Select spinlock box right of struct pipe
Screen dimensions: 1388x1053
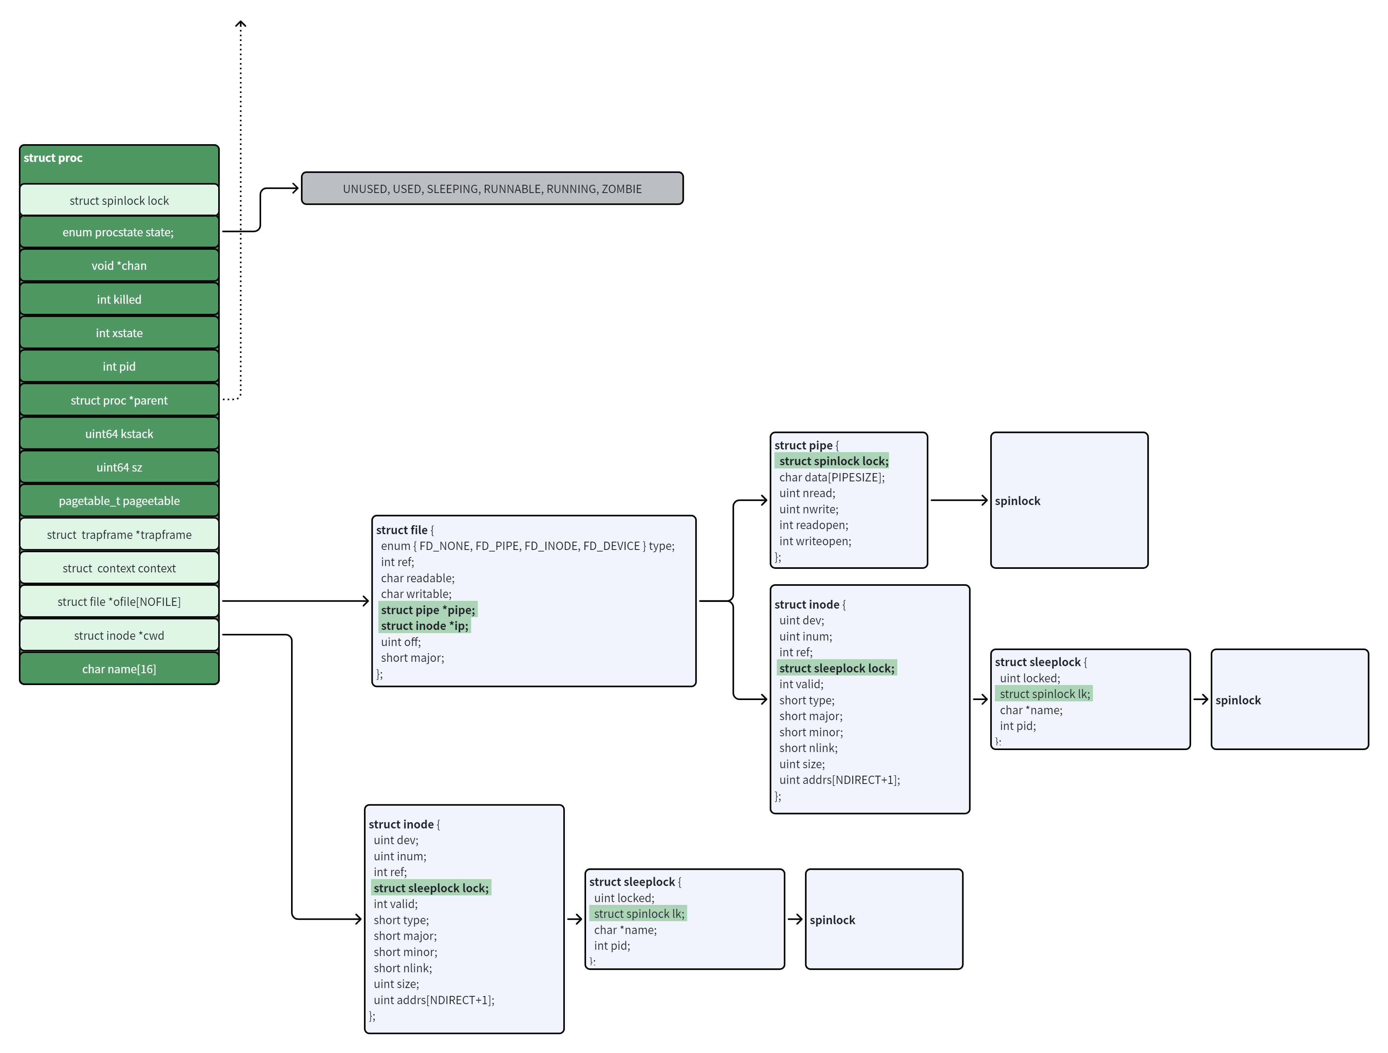(1069, 501)
